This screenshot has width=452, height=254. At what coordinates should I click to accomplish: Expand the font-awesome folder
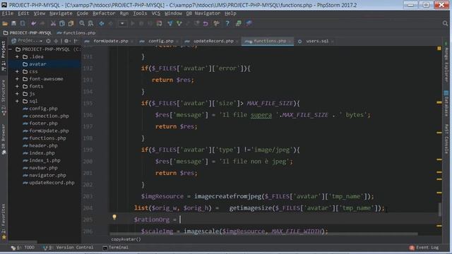coord(17,79)
